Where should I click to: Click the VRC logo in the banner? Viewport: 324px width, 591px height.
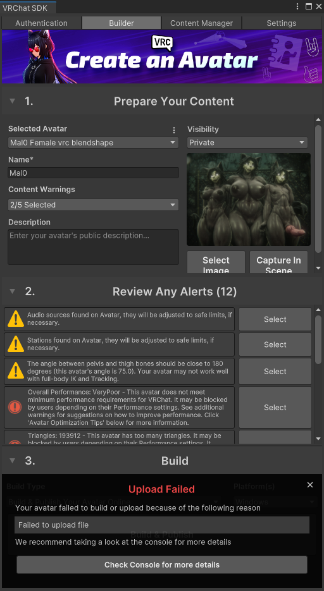tap(162, 43)
